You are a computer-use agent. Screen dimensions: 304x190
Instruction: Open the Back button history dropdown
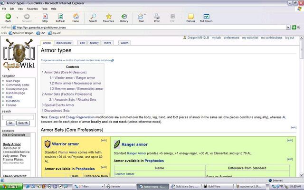point(17,18)
